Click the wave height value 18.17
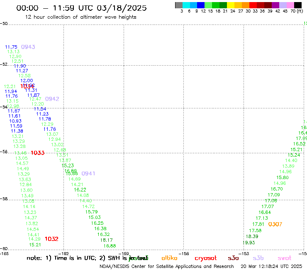307x270 pixels. [x=107, y=240]
